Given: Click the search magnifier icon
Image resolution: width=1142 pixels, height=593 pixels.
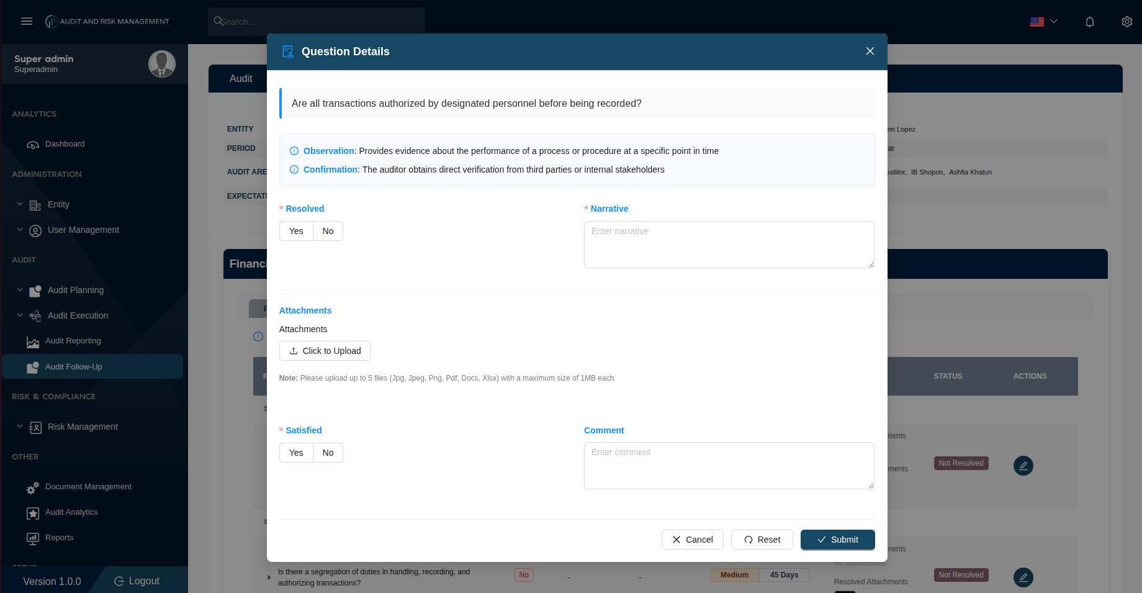Looking at the screenshot, I should (x=218, y=21).
